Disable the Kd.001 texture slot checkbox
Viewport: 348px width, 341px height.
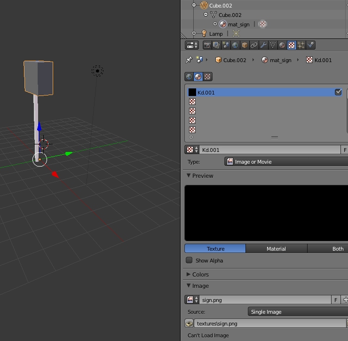[x=338, y=92]
